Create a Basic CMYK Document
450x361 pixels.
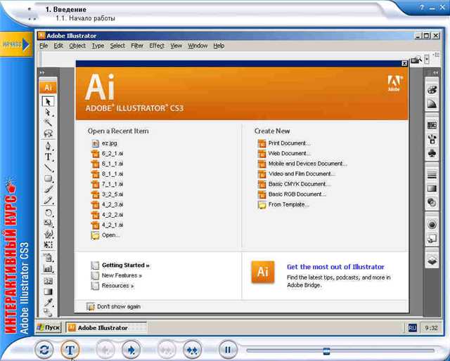coord(294,184)
